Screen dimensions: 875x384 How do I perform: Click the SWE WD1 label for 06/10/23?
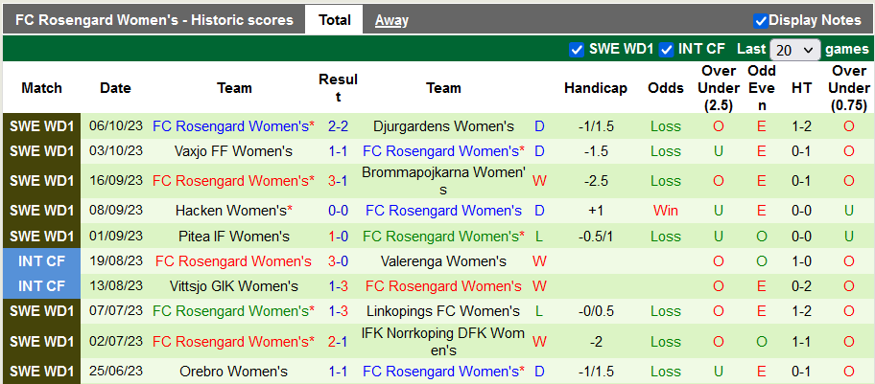(42, 126)
